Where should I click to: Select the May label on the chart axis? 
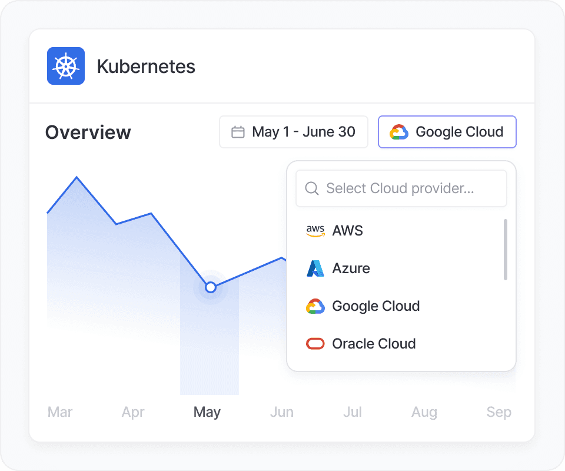tap(207, 412)
